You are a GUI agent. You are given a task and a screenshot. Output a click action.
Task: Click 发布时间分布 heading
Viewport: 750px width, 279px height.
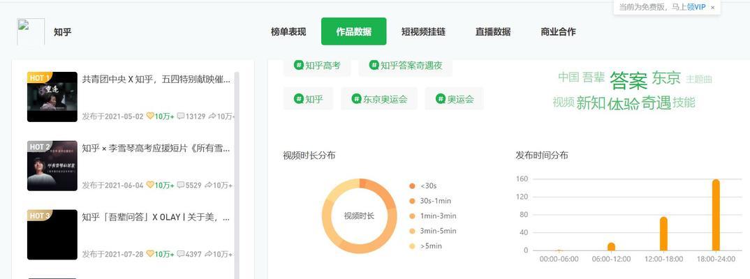[542, 156]
